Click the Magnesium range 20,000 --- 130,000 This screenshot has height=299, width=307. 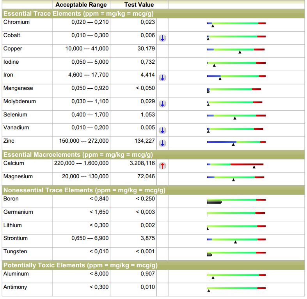pos(85,176)
